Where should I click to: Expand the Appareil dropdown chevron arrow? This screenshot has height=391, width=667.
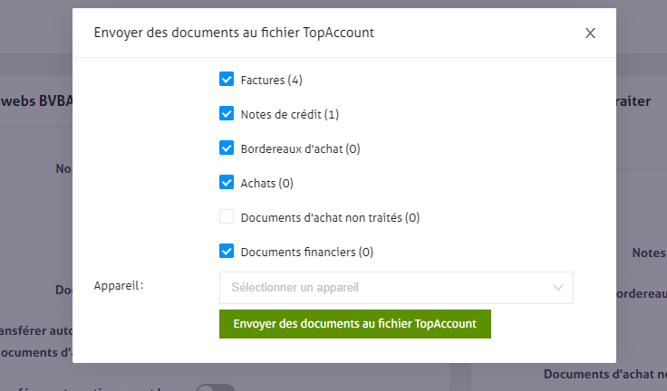558,288
